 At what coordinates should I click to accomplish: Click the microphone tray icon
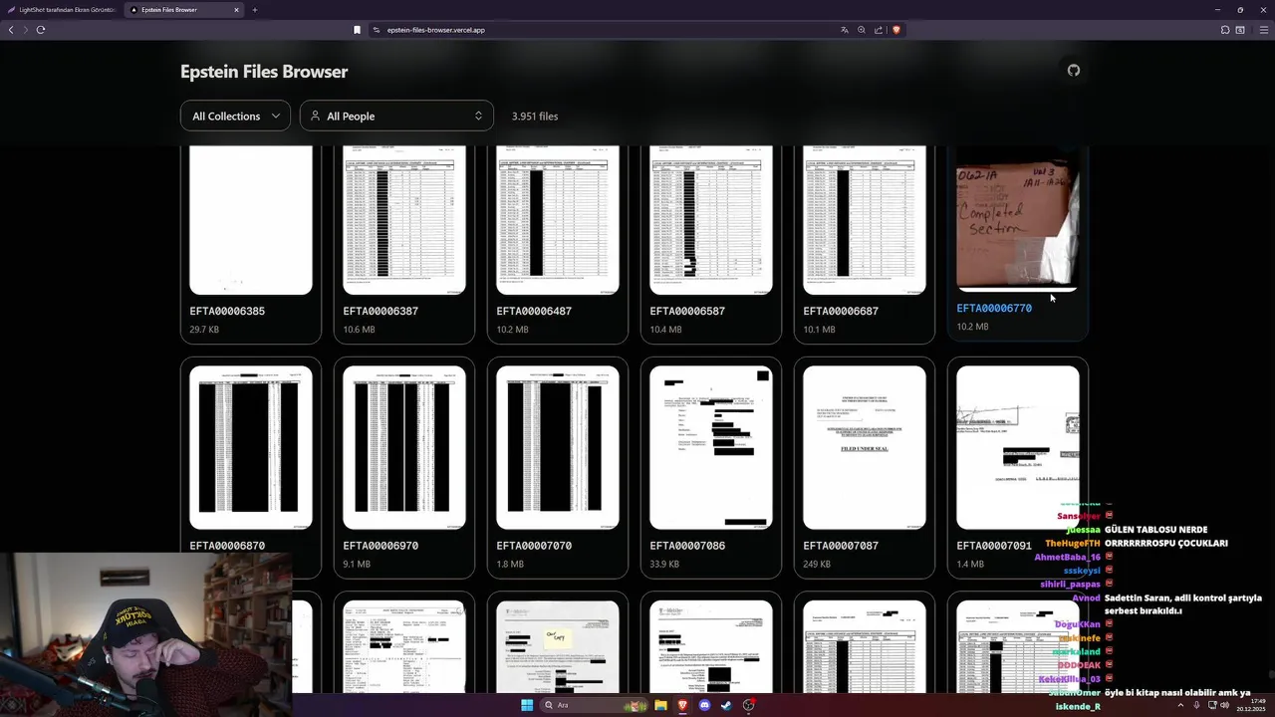1196,705
